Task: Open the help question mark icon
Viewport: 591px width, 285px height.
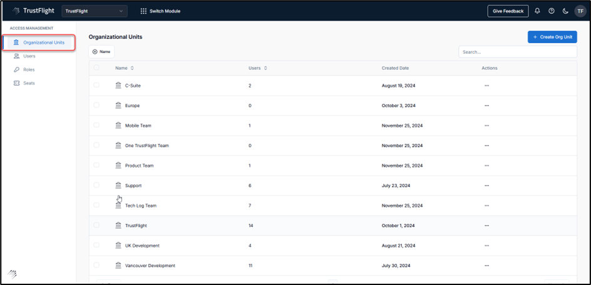Action: point(552,11)
